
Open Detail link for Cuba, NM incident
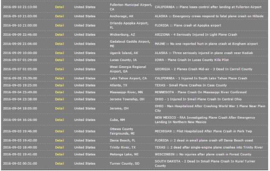point(59,120)
